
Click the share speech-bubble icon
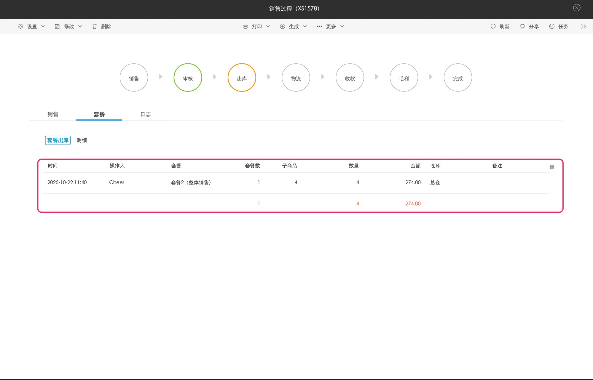coord(522,26)
